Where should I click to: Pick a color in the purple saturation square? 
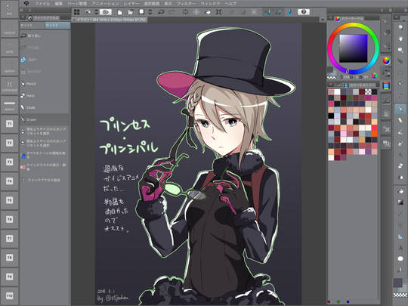[353, 48]
